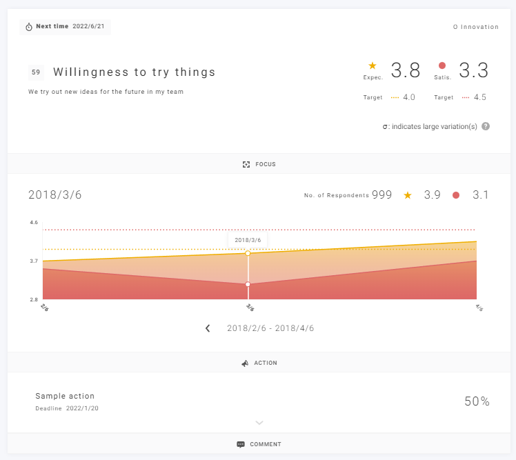516x460 pixels.
Task: Click the stopwatch icon beside Next time
Action: pyautogui.click(x=29, y=27)
